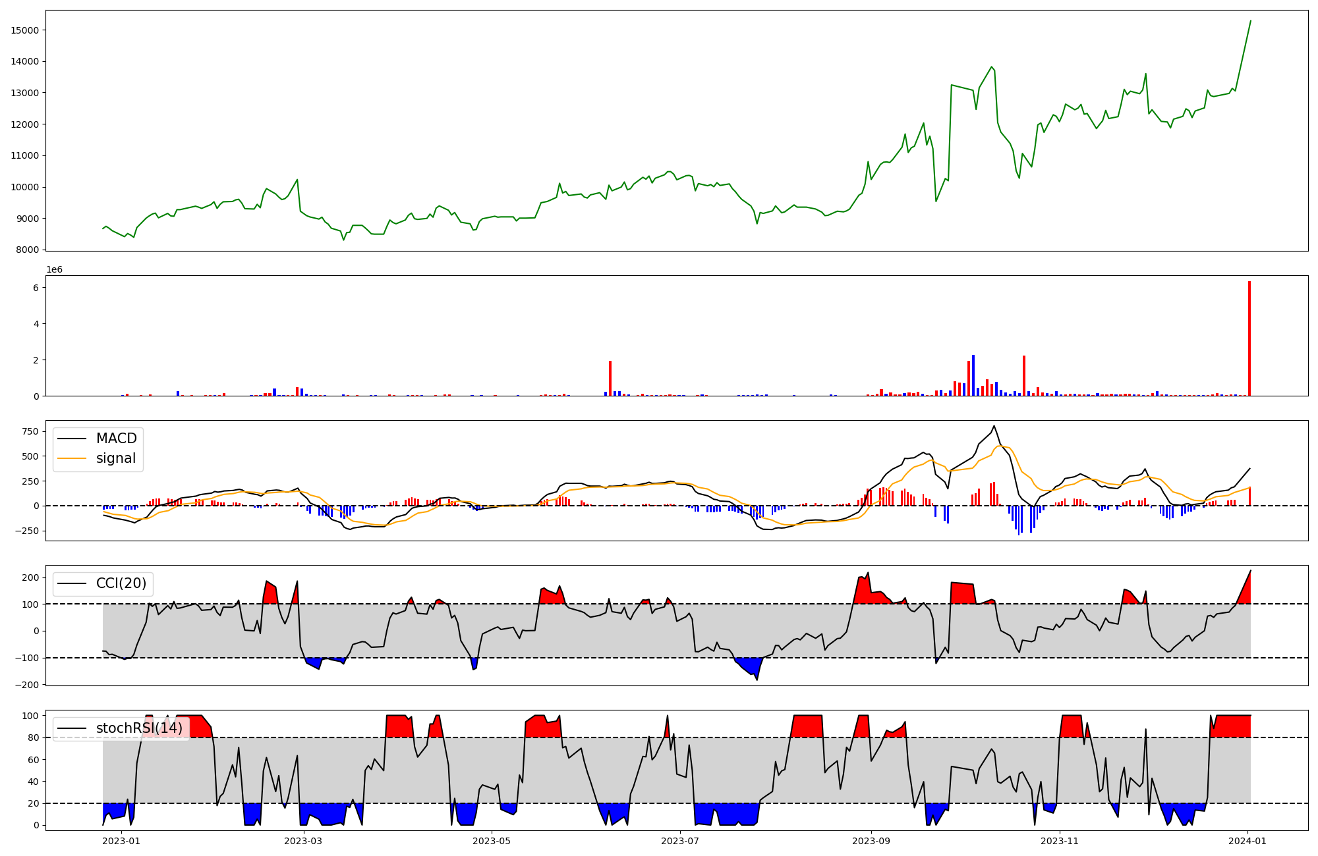Click the 2023-03 date tick label
The image size is (1318, 856).
click(x=303, y=841)
